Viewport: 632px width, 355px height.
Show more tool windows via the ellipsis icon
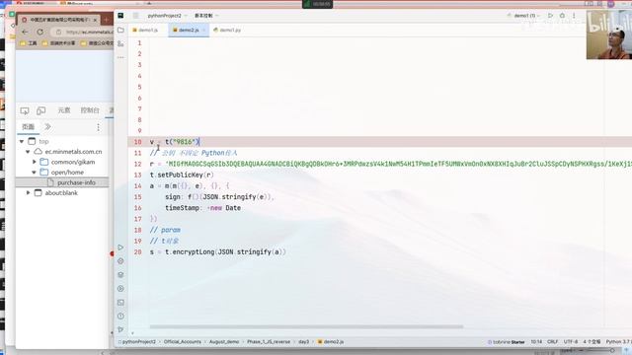tap(120, 57)
